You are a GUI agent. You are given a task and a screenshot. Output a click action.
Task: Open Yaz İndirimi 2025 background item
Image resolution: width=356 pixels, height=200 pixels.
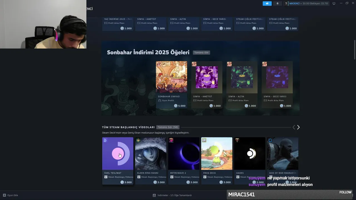pyautogui.click(x=118, y=24)
